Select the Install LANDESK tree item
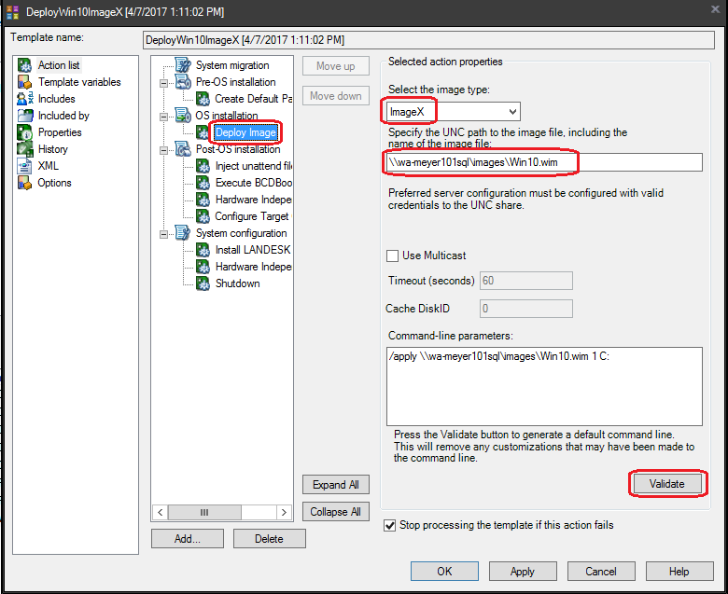This screenshot has height=594, width=728. pos(253,250)
